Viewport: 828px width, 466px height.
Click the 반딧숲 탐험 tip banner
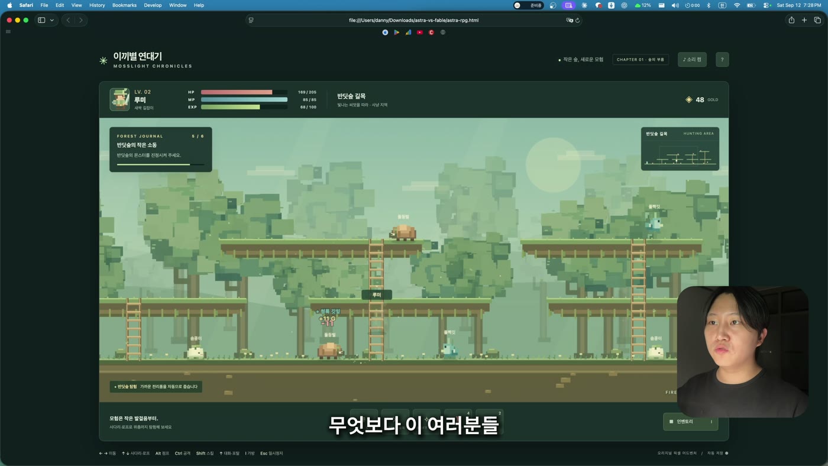pyautogui.click(x=156, y=387)
